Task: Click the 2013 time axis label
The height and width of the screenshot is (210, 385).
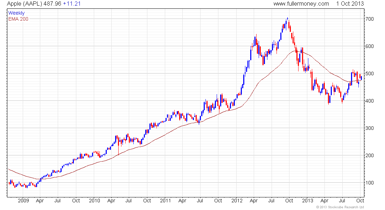Action: pos(308,201)
